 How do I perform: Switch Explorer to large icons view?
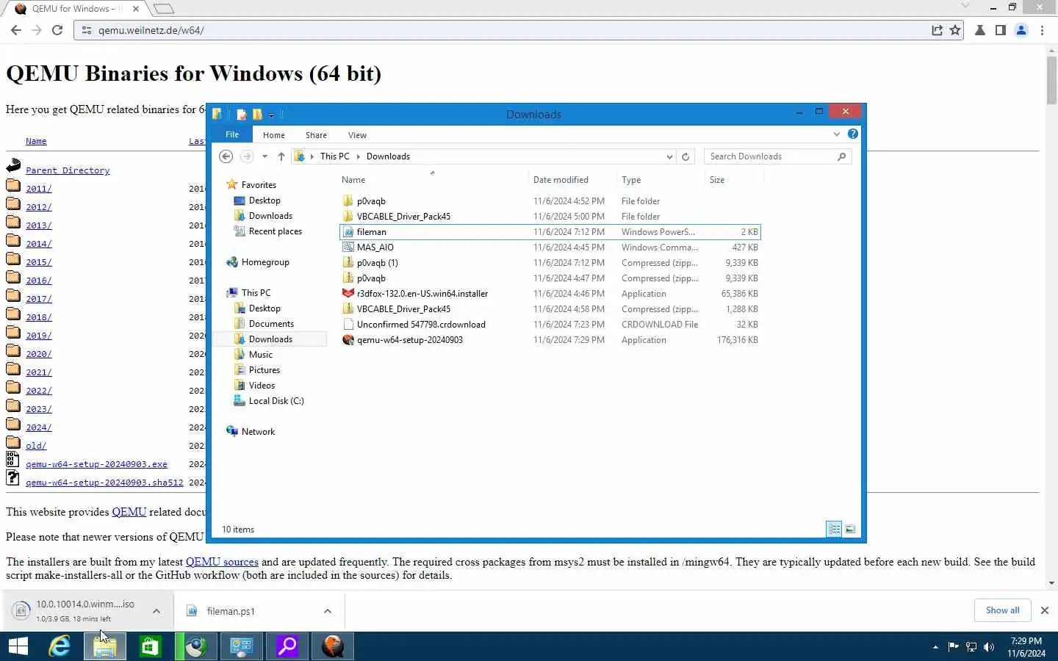pos(850,529)
